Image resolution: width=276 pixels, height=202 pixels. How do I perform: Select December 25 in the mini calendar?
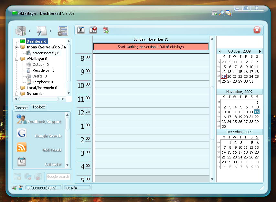[246, 157]
